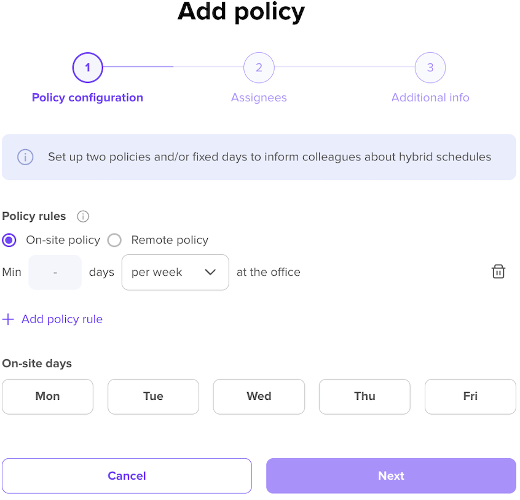
Task: Click Add policy rule link
Action: click(61, 319)
